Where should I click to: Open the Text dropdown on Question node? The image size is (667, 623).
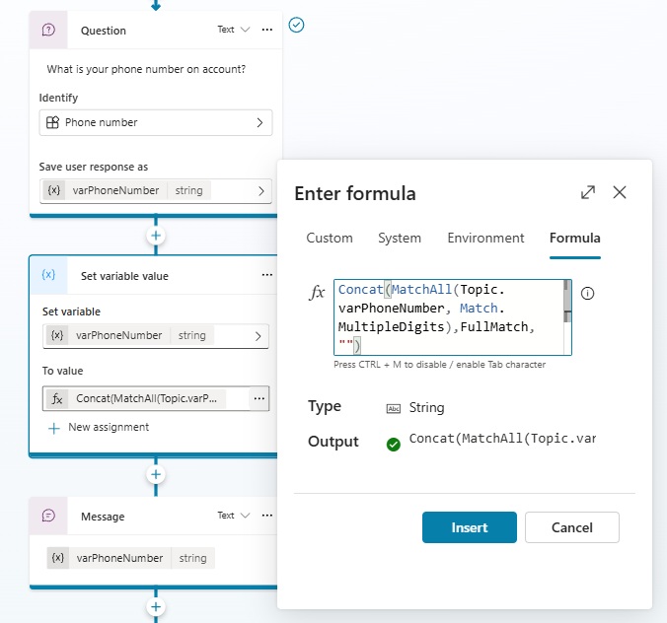[234, 30]
